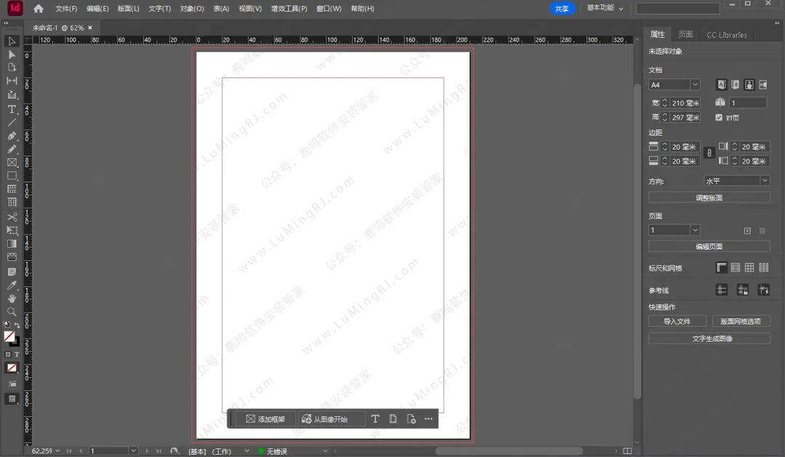Open the 基本功能 workspace dropdown
Image resolution: width=785 pixels, height=457 pixels.
pyautogui.click(x=605, y=8)
